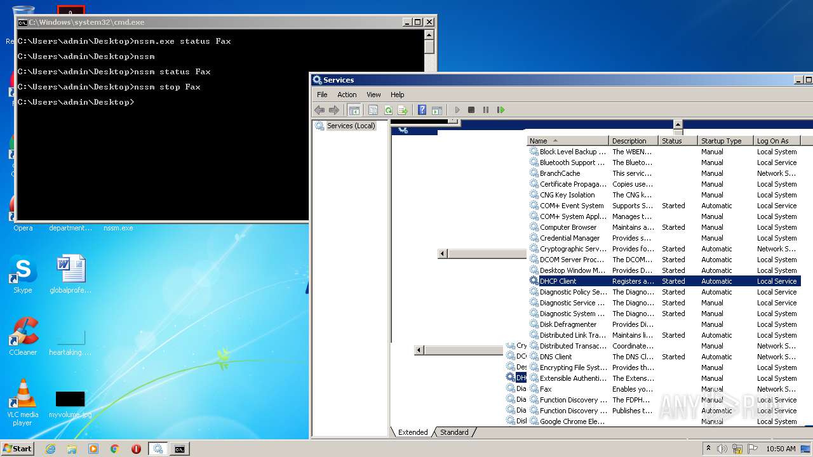Viewport: 813px width, 457px height.
Task: Select the Block Level Backup service row
Action: coord(664,152)
